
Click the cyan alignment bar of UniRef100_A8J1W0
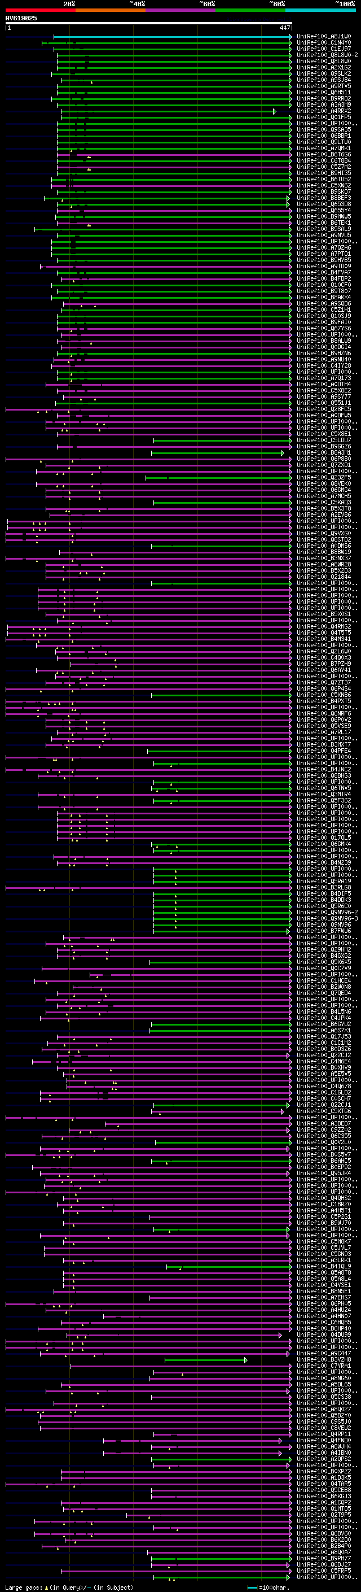click(x=173, y=37)
